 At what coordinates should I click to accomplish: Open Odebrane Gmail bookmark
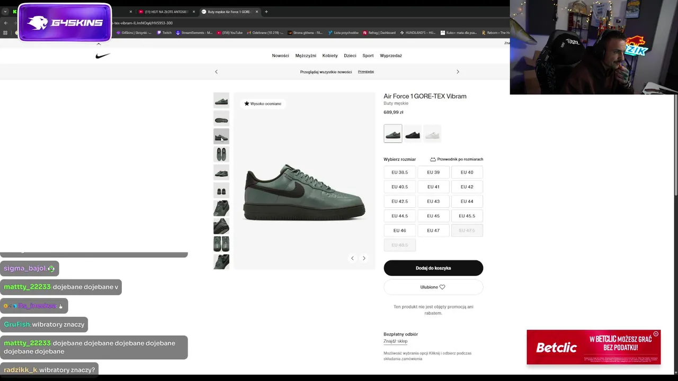pyautogui.click(x=265, y=33)
